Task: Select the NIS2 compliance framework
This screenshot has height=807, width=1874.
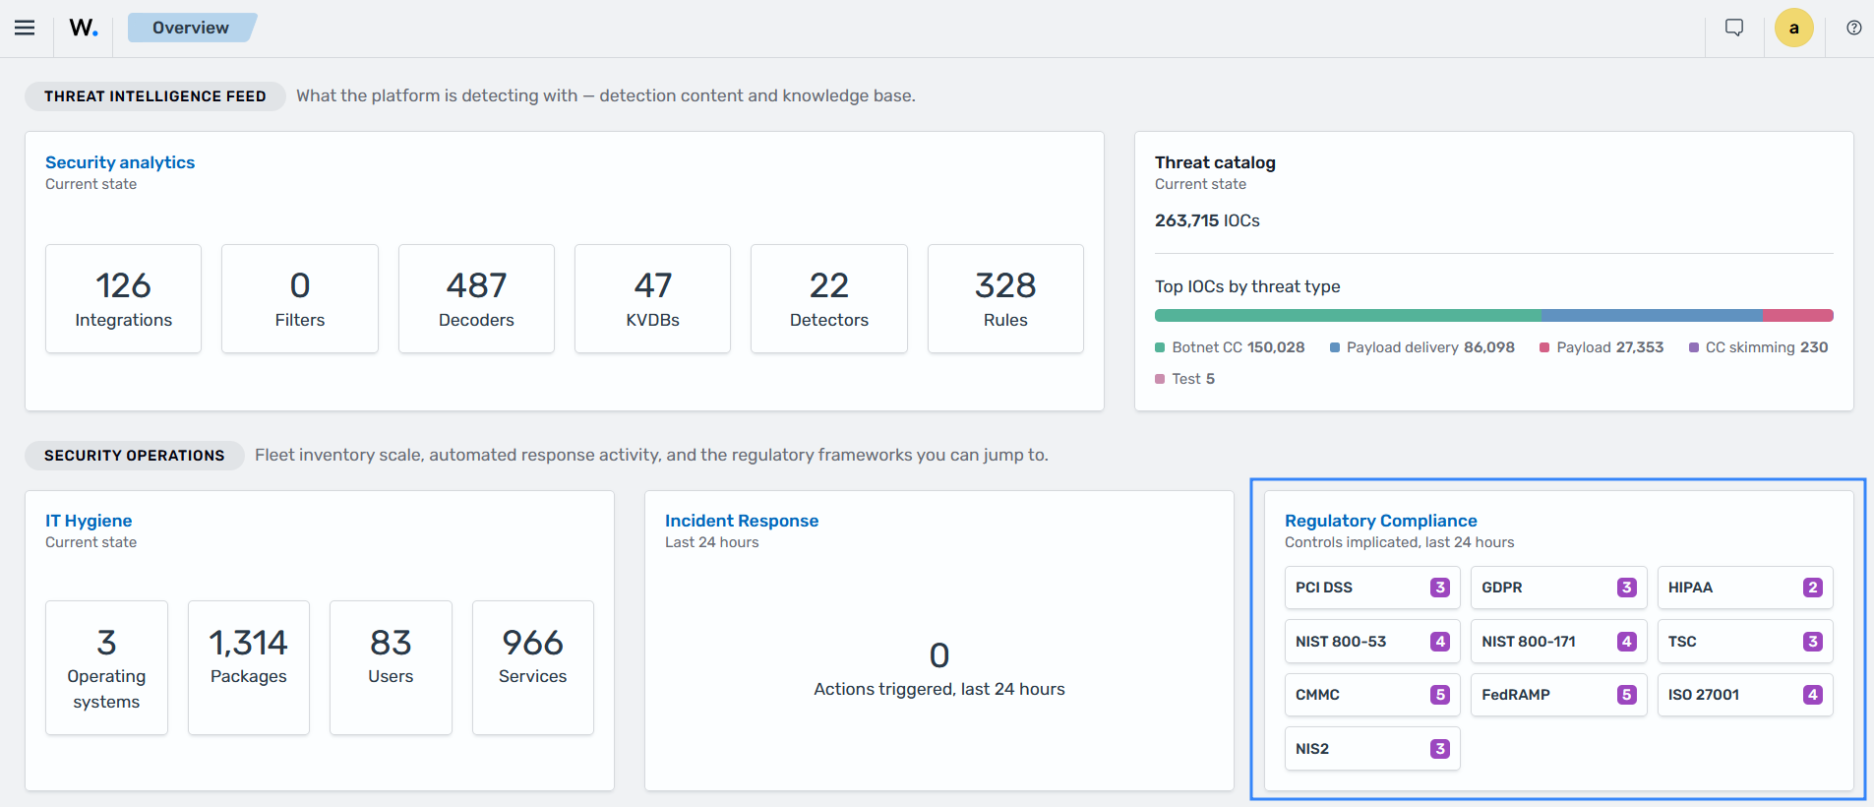Action: click(1372, 749)
